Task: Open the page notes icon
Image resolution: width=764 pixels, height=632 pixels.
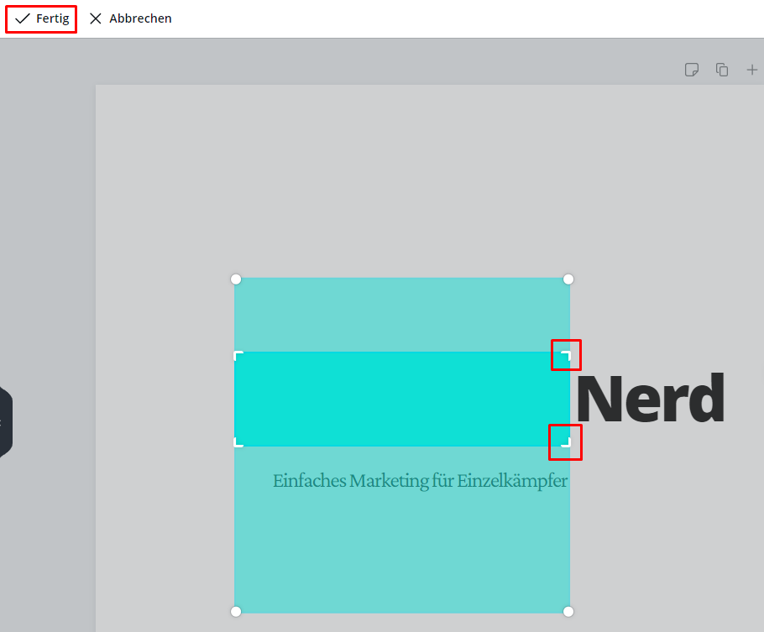Action: [692, 70]
